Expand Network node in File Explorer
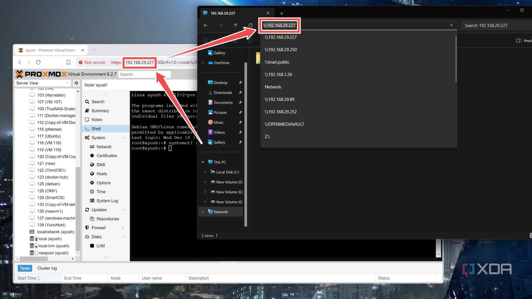Screen dimensions: 532x299 [x=203, y=212]
